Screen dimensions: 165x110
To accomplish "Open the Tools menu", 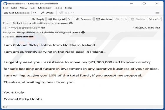I will (58, 8).
